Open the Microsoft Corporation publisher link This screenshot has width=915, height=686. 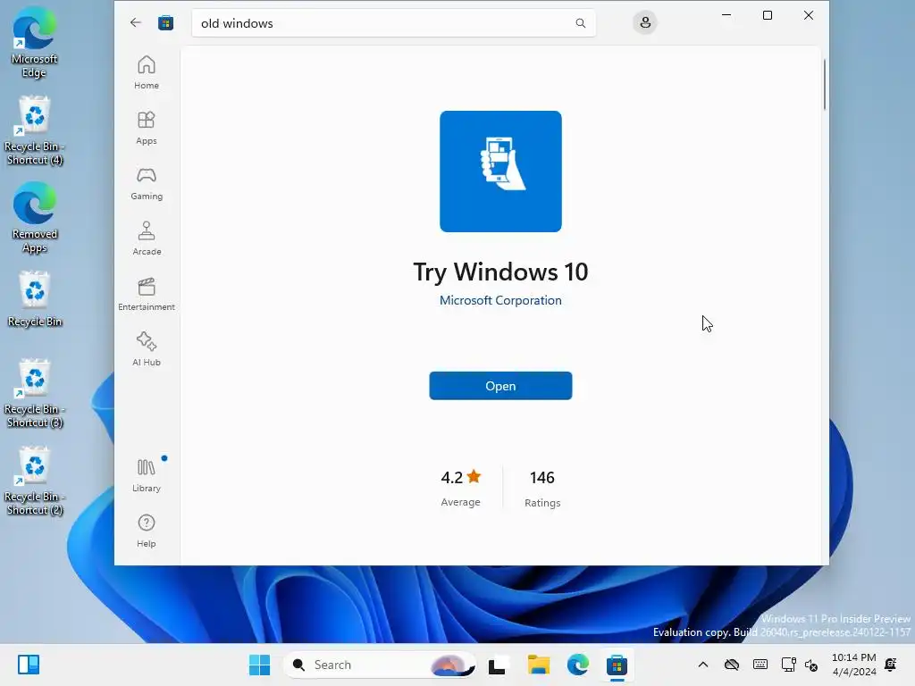[500, 300]
